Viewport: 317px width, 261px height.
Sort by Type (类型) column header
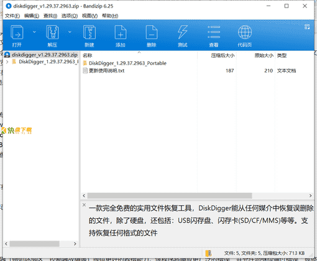(x=282, y=55)
